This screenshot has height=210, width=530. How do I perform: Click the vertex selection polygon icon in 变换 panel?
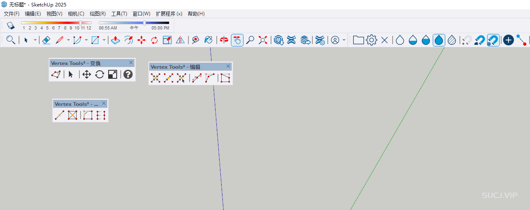pos(56,74)
